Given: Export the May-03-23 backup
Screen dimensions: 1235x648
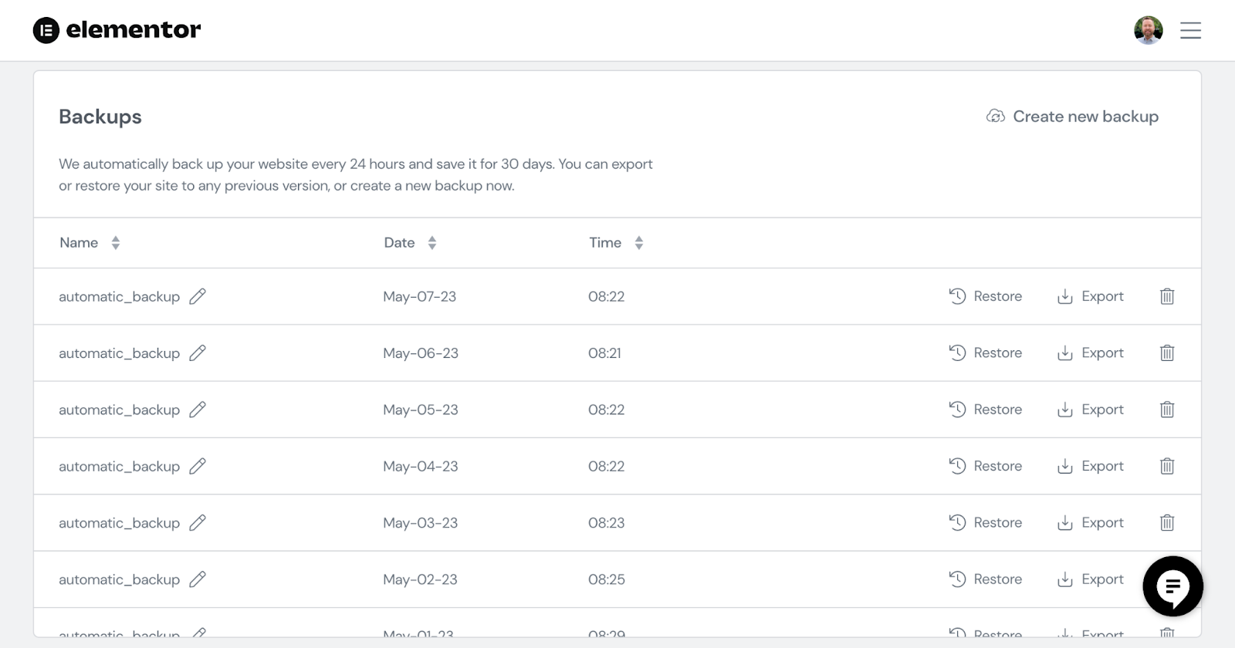Looking at the screenshot, I should pos(1090,522).
